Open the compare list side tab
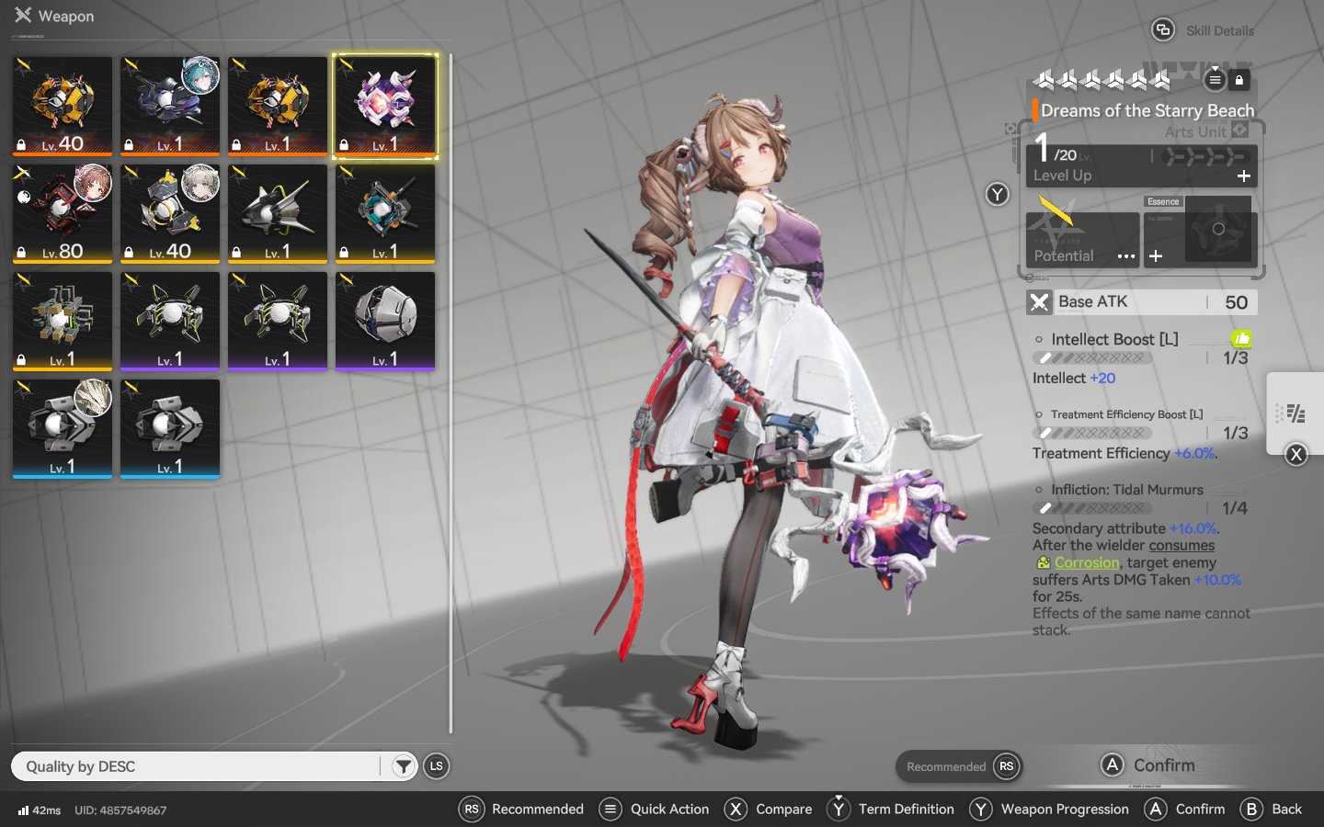 tap(1295, 413)
